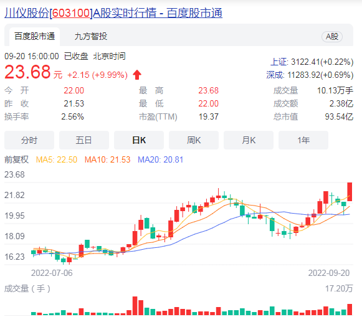Click the 前复权 adjustment label
362x322 pixels.
click(x=16, y=159)
